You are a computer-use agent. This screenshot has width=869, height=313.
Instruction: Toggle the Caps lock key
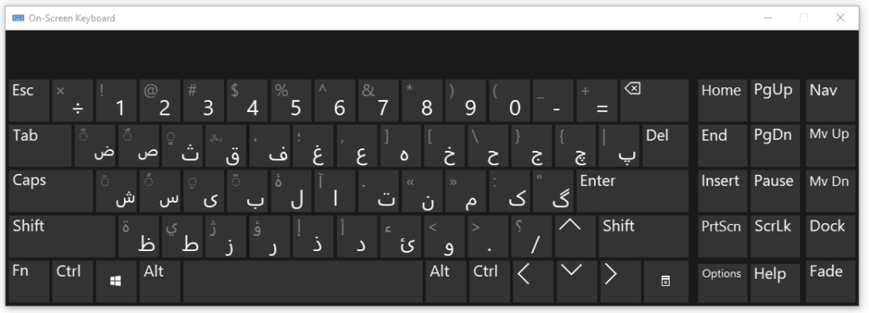point(50,191)
